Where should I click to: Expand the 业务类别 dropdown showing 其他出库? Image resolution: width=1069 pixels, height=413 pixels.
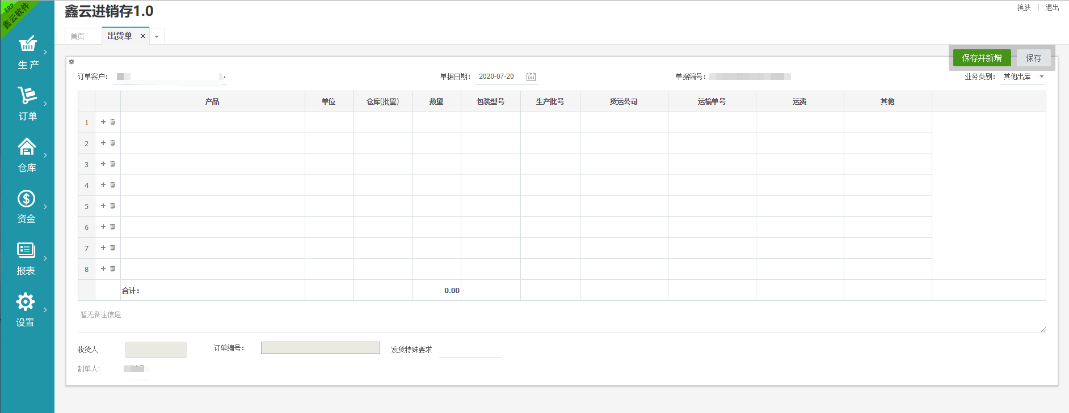click(x=1042, y=76)
